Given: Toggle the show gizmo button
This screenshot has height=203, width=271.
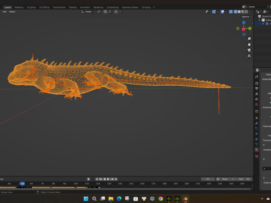Looking at the screenshot, I should coord(214,12).
